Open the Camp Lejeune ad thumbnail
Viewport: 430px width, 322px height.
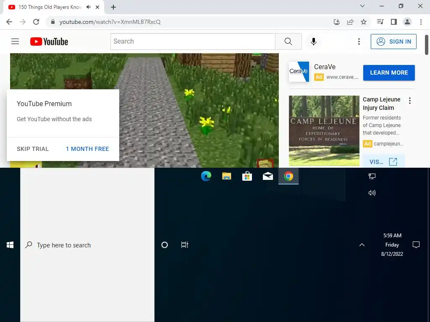pos(324,131)
